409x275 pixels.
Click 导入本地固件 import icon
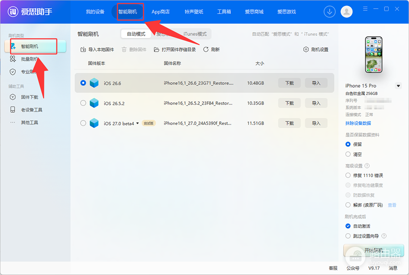pyautogui.click(x=83, y=50)
